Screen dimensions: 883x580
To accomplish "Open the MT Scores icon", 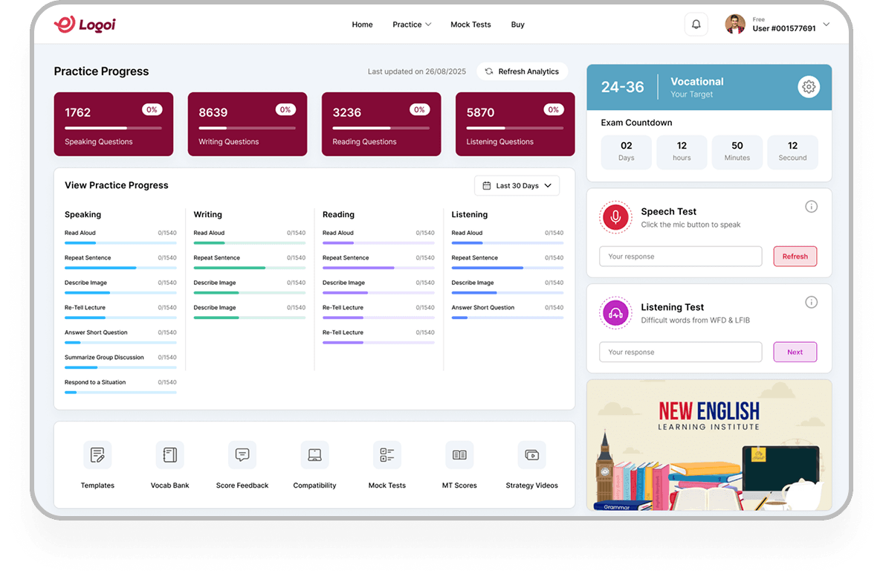I will [459, 455].
